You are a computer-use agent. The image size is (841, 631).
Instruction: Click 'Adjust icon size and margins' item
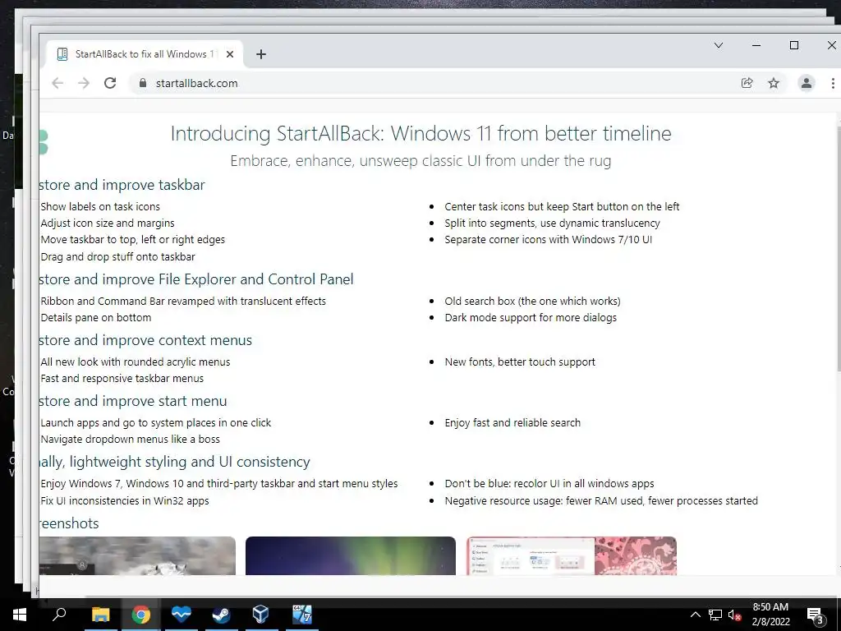point(108,223)
